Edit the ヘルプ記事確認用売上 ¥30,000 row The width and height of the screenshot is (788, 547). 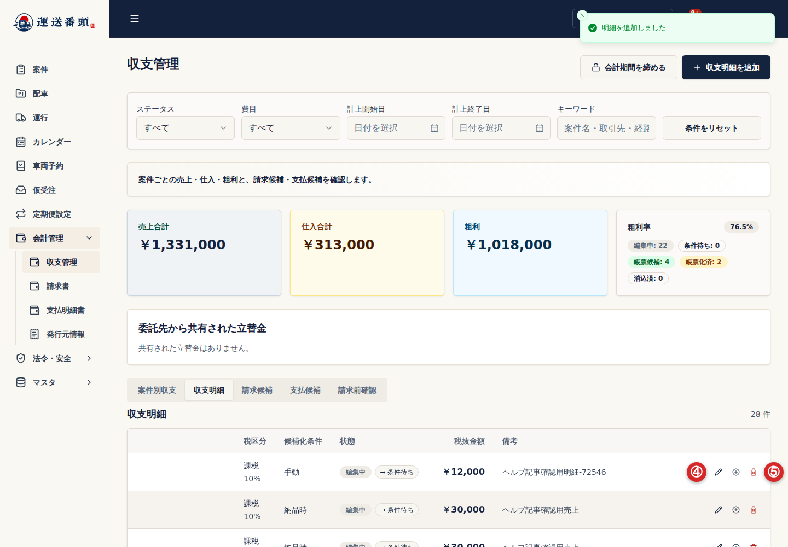[719, 510]
